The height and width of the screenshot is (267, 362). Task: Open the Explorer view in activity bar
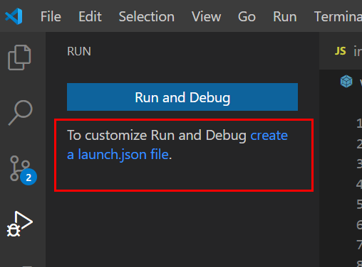coord(19,58)
